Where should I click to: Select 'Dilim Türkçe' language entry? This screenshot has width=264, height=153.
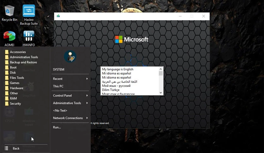111,90
